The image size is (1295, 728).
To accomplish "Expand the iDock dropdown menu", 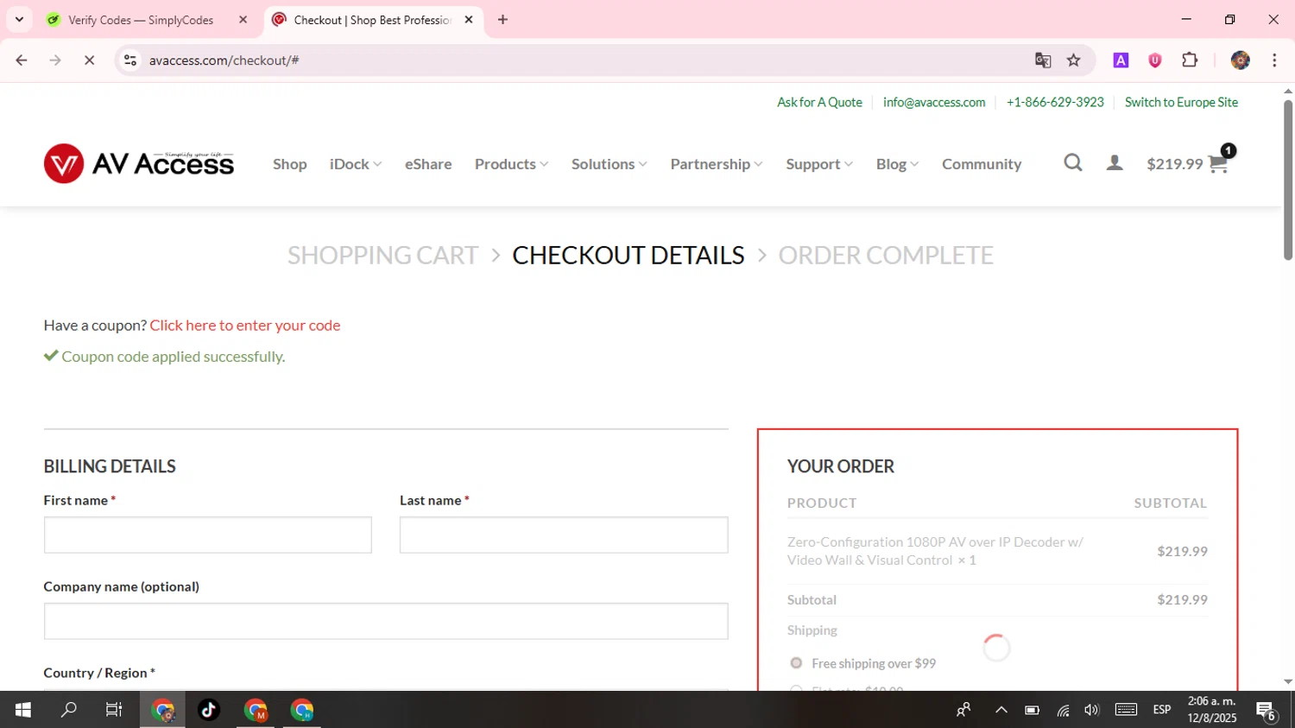I will pyautogui.click(x=356, y=164).
